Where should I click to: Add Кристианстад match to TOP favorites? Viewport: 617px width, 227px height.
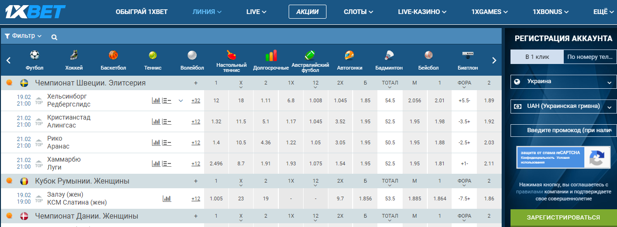pyautogui.click(x=39, y=121)
